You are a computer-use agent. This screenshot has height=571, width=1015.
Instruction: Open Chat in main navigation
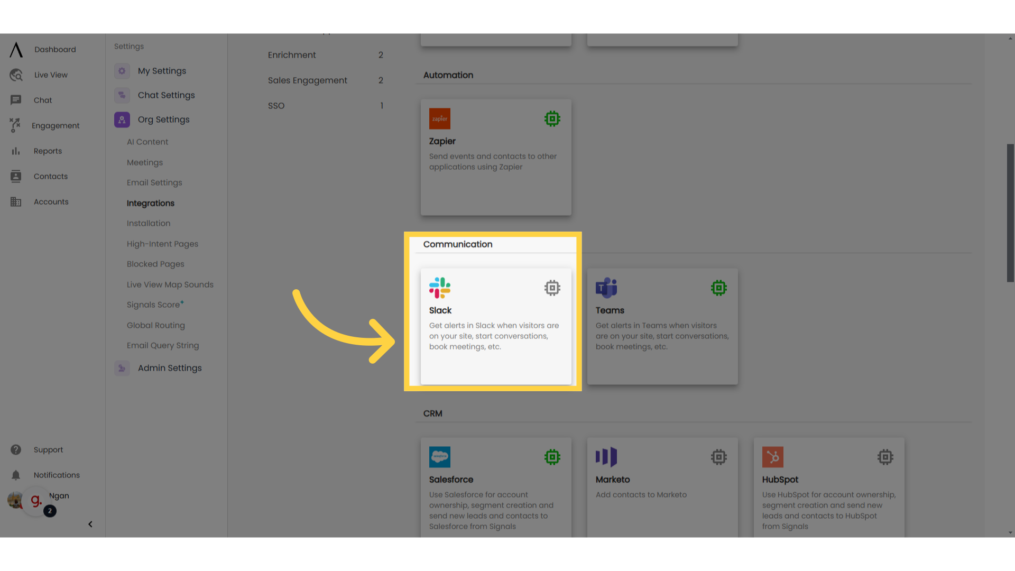[x=43, y=100]
